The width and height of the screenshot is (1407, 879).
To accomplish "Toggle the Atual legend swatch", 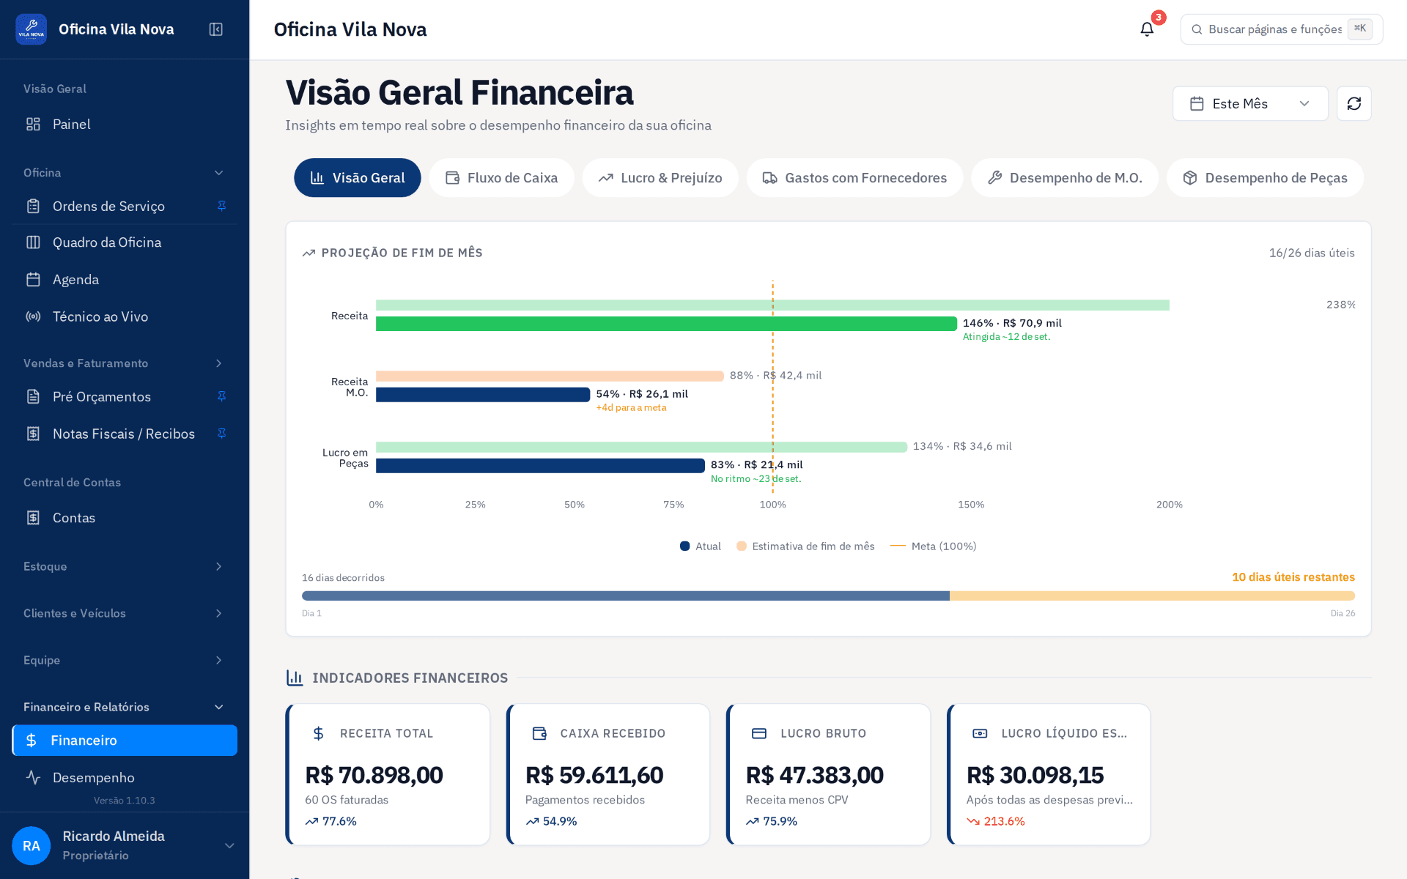I will (684, 546).
